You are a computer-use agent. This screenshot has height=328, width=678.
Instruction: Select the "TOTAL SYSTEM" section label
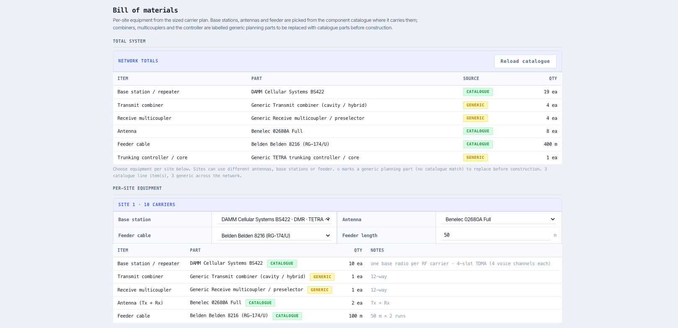(129, 41)
